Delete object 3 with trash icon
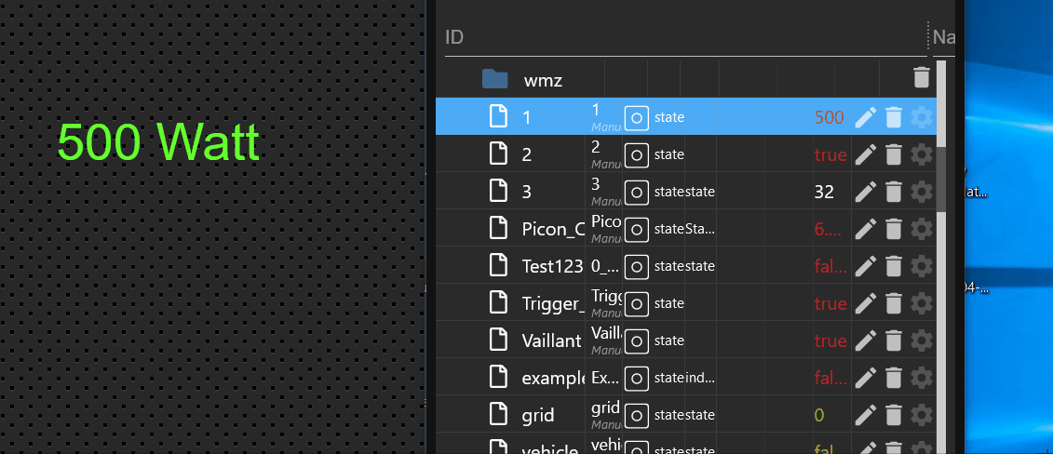The width and height of the screenshot is (1053, 454). pyautogui.click(x=894, y=192)
